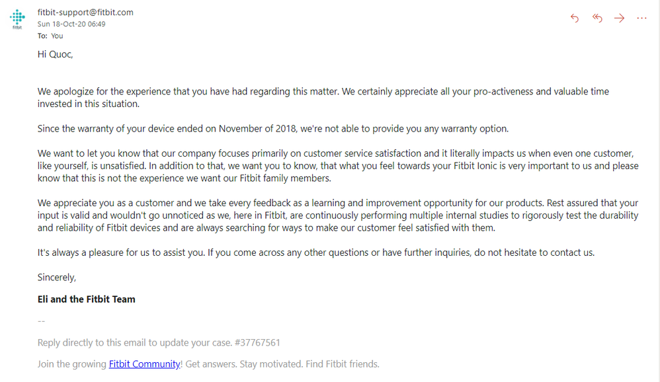Open the more actions ellipsis menu

(641, 18)
